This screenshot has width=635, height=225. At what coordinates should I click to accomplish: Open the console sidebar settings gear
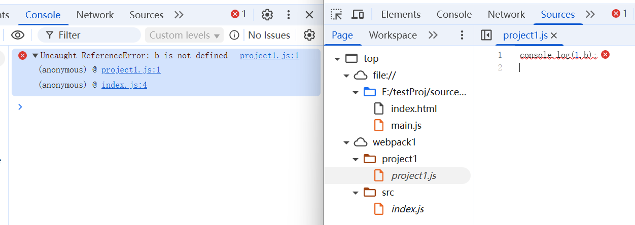[x=309, y=35]
